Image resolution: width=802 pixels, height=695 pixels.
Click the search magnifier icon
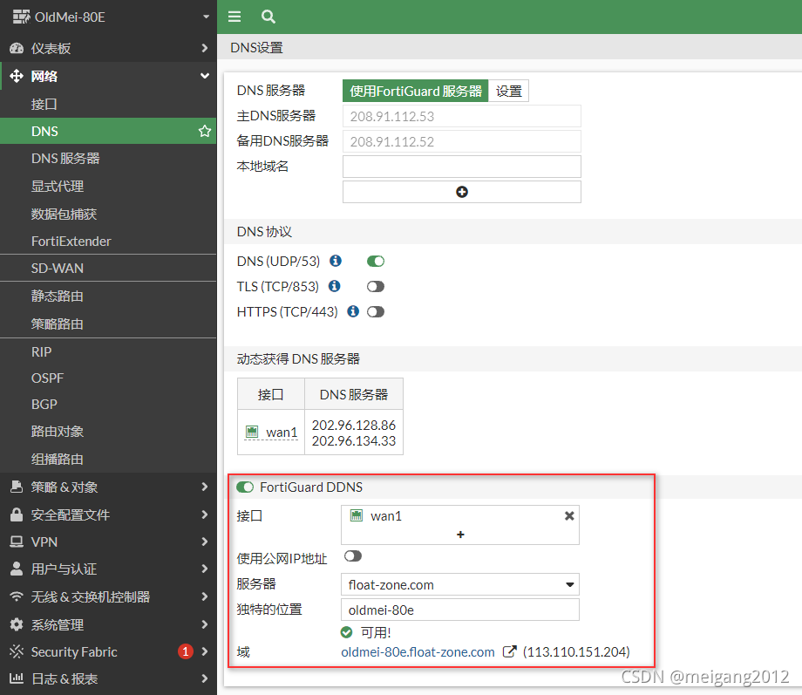point(268,17)
